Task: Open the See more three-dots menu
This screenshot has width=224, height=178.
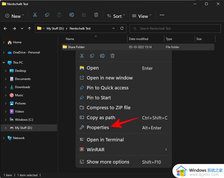Action: pos(162,15)
